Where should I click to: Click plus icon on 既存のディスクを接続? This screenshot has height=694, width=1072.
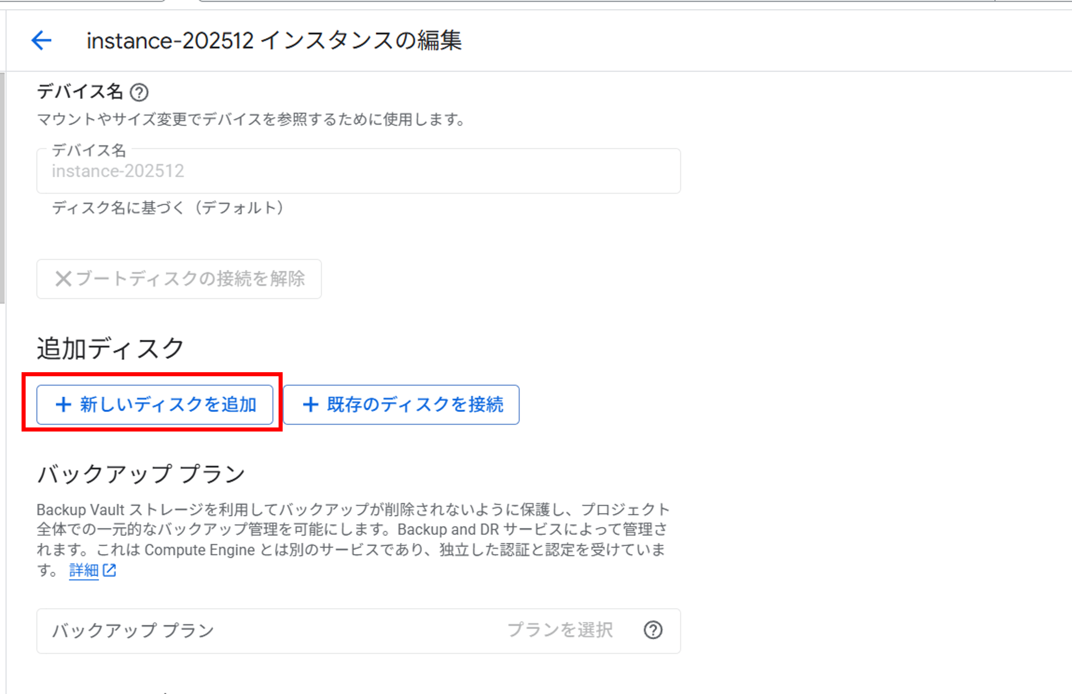(310, 405)
